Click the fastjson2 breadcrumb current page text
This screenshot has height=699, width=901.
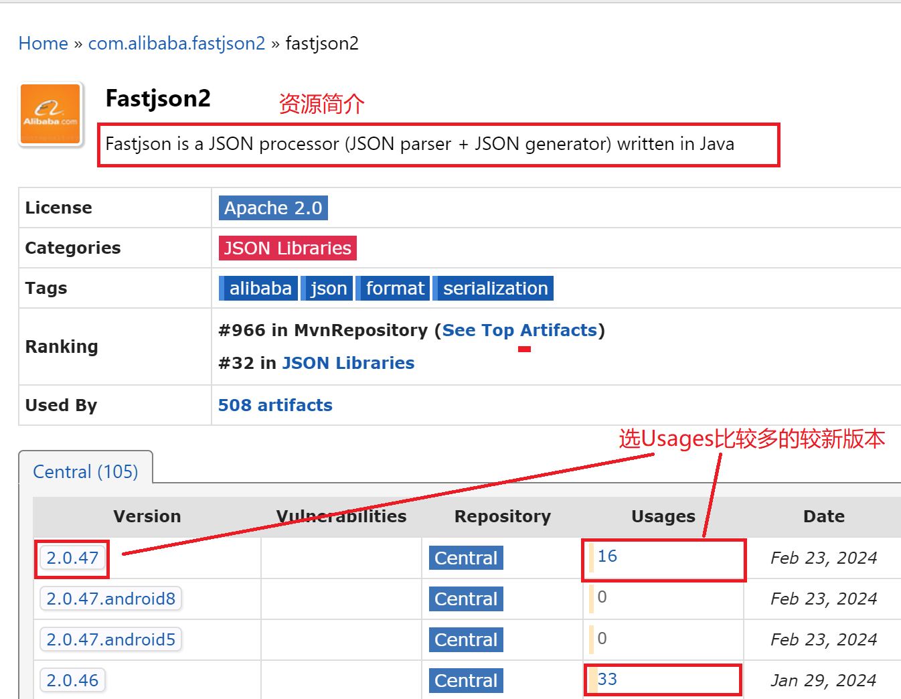tap(322, 44)
